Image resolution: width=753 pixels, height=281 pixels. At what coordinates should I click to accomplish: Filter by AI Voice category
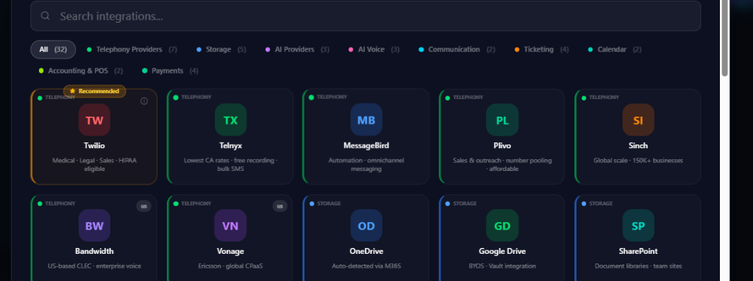374,49
